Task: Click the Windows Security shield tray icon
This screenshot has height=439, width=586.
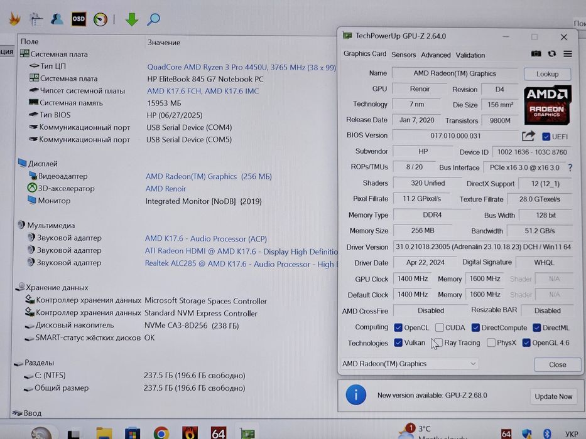Action: click(526, 434)
